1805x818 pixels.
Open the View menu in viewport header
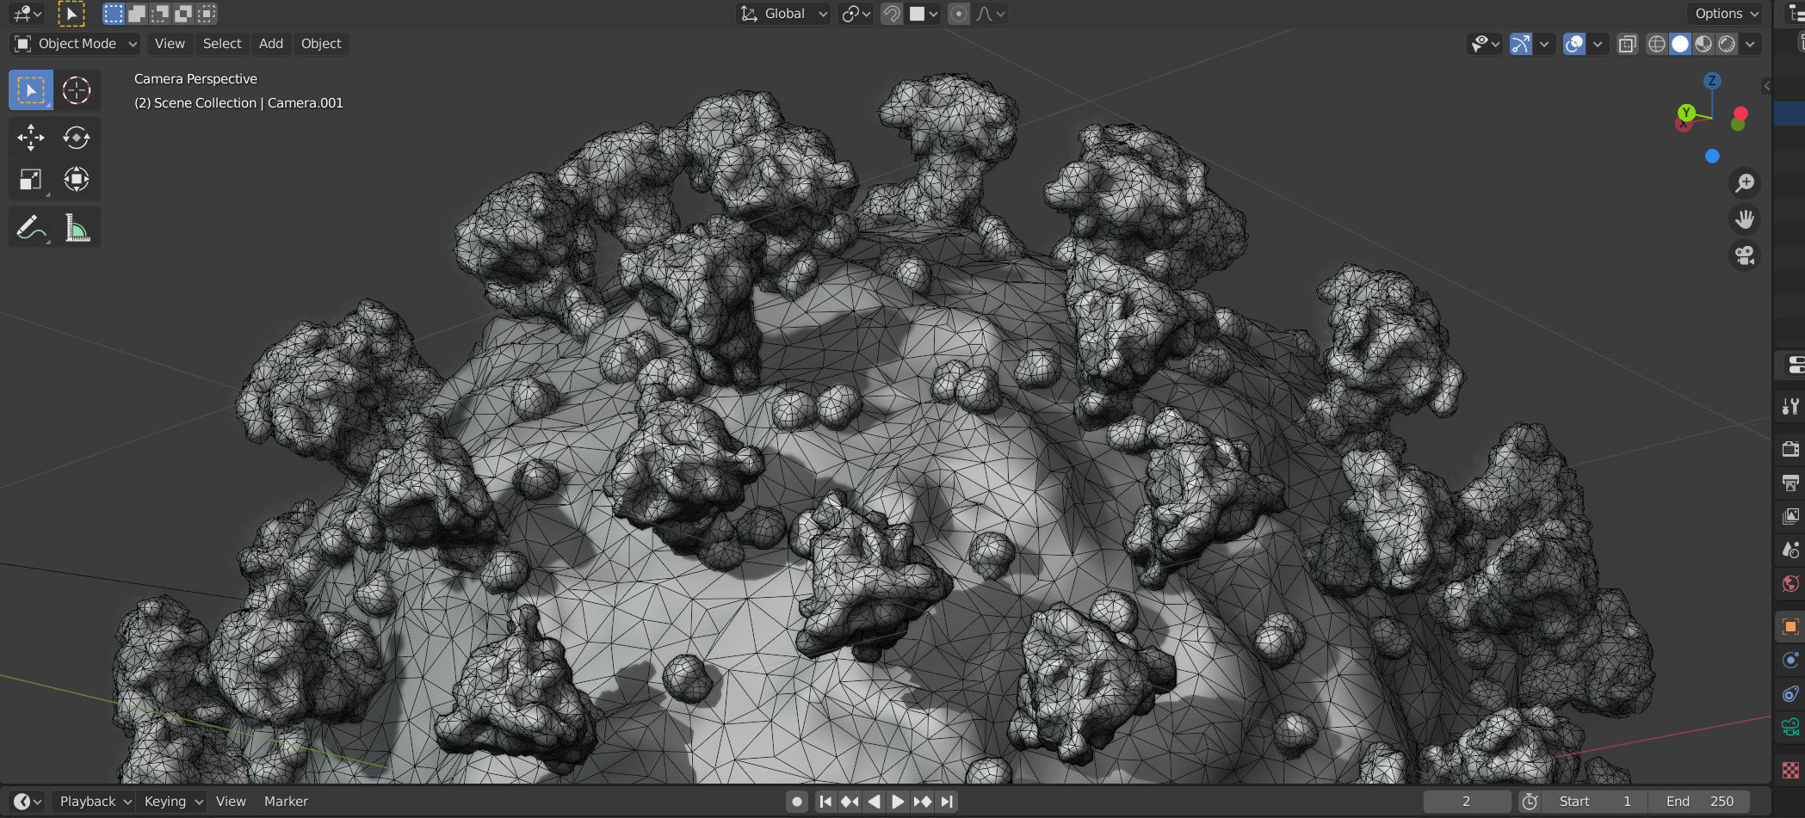point(170,44)
